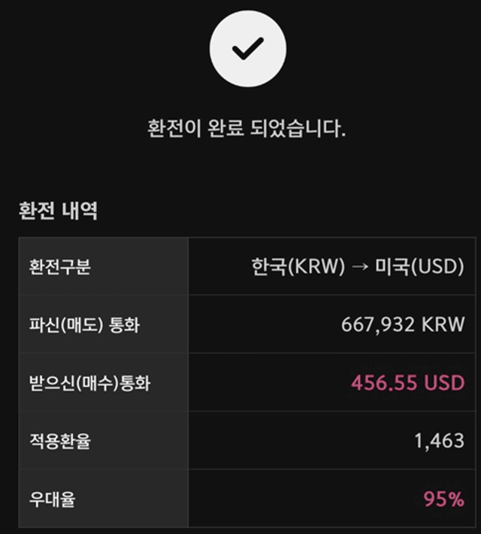Click the 667,932 sold amount

pyautogui.click(x=378, y=324)
